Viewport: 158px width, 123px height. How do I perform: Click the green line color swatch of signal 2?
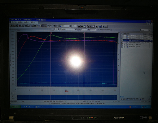[125, 38]
